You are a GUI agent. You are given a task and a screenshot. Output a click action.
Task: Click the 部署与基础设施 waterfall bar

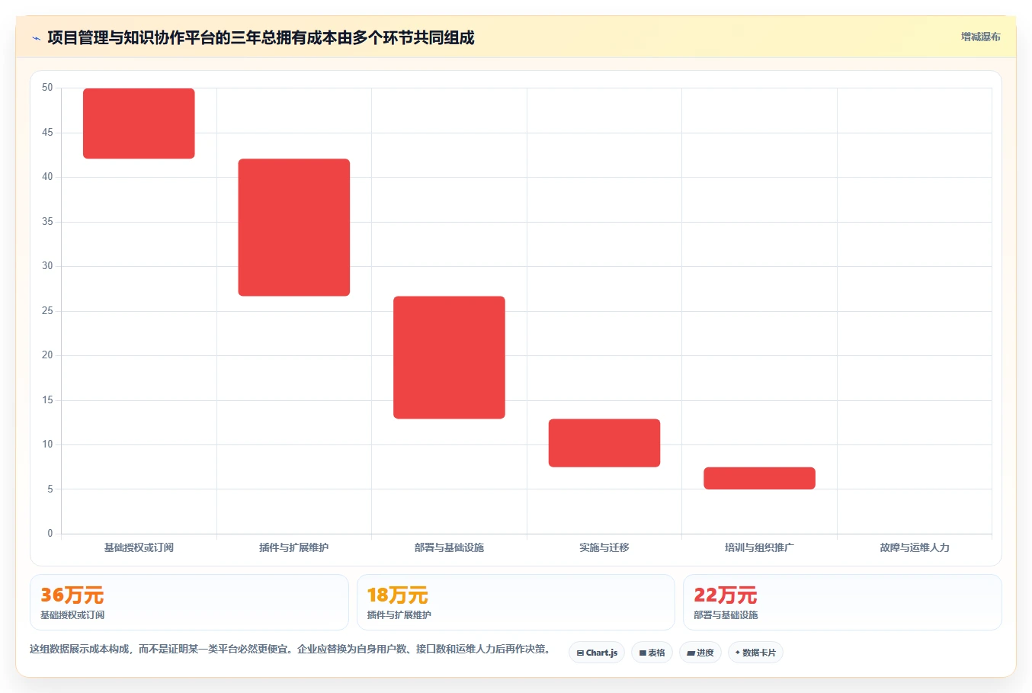[449, 358]
